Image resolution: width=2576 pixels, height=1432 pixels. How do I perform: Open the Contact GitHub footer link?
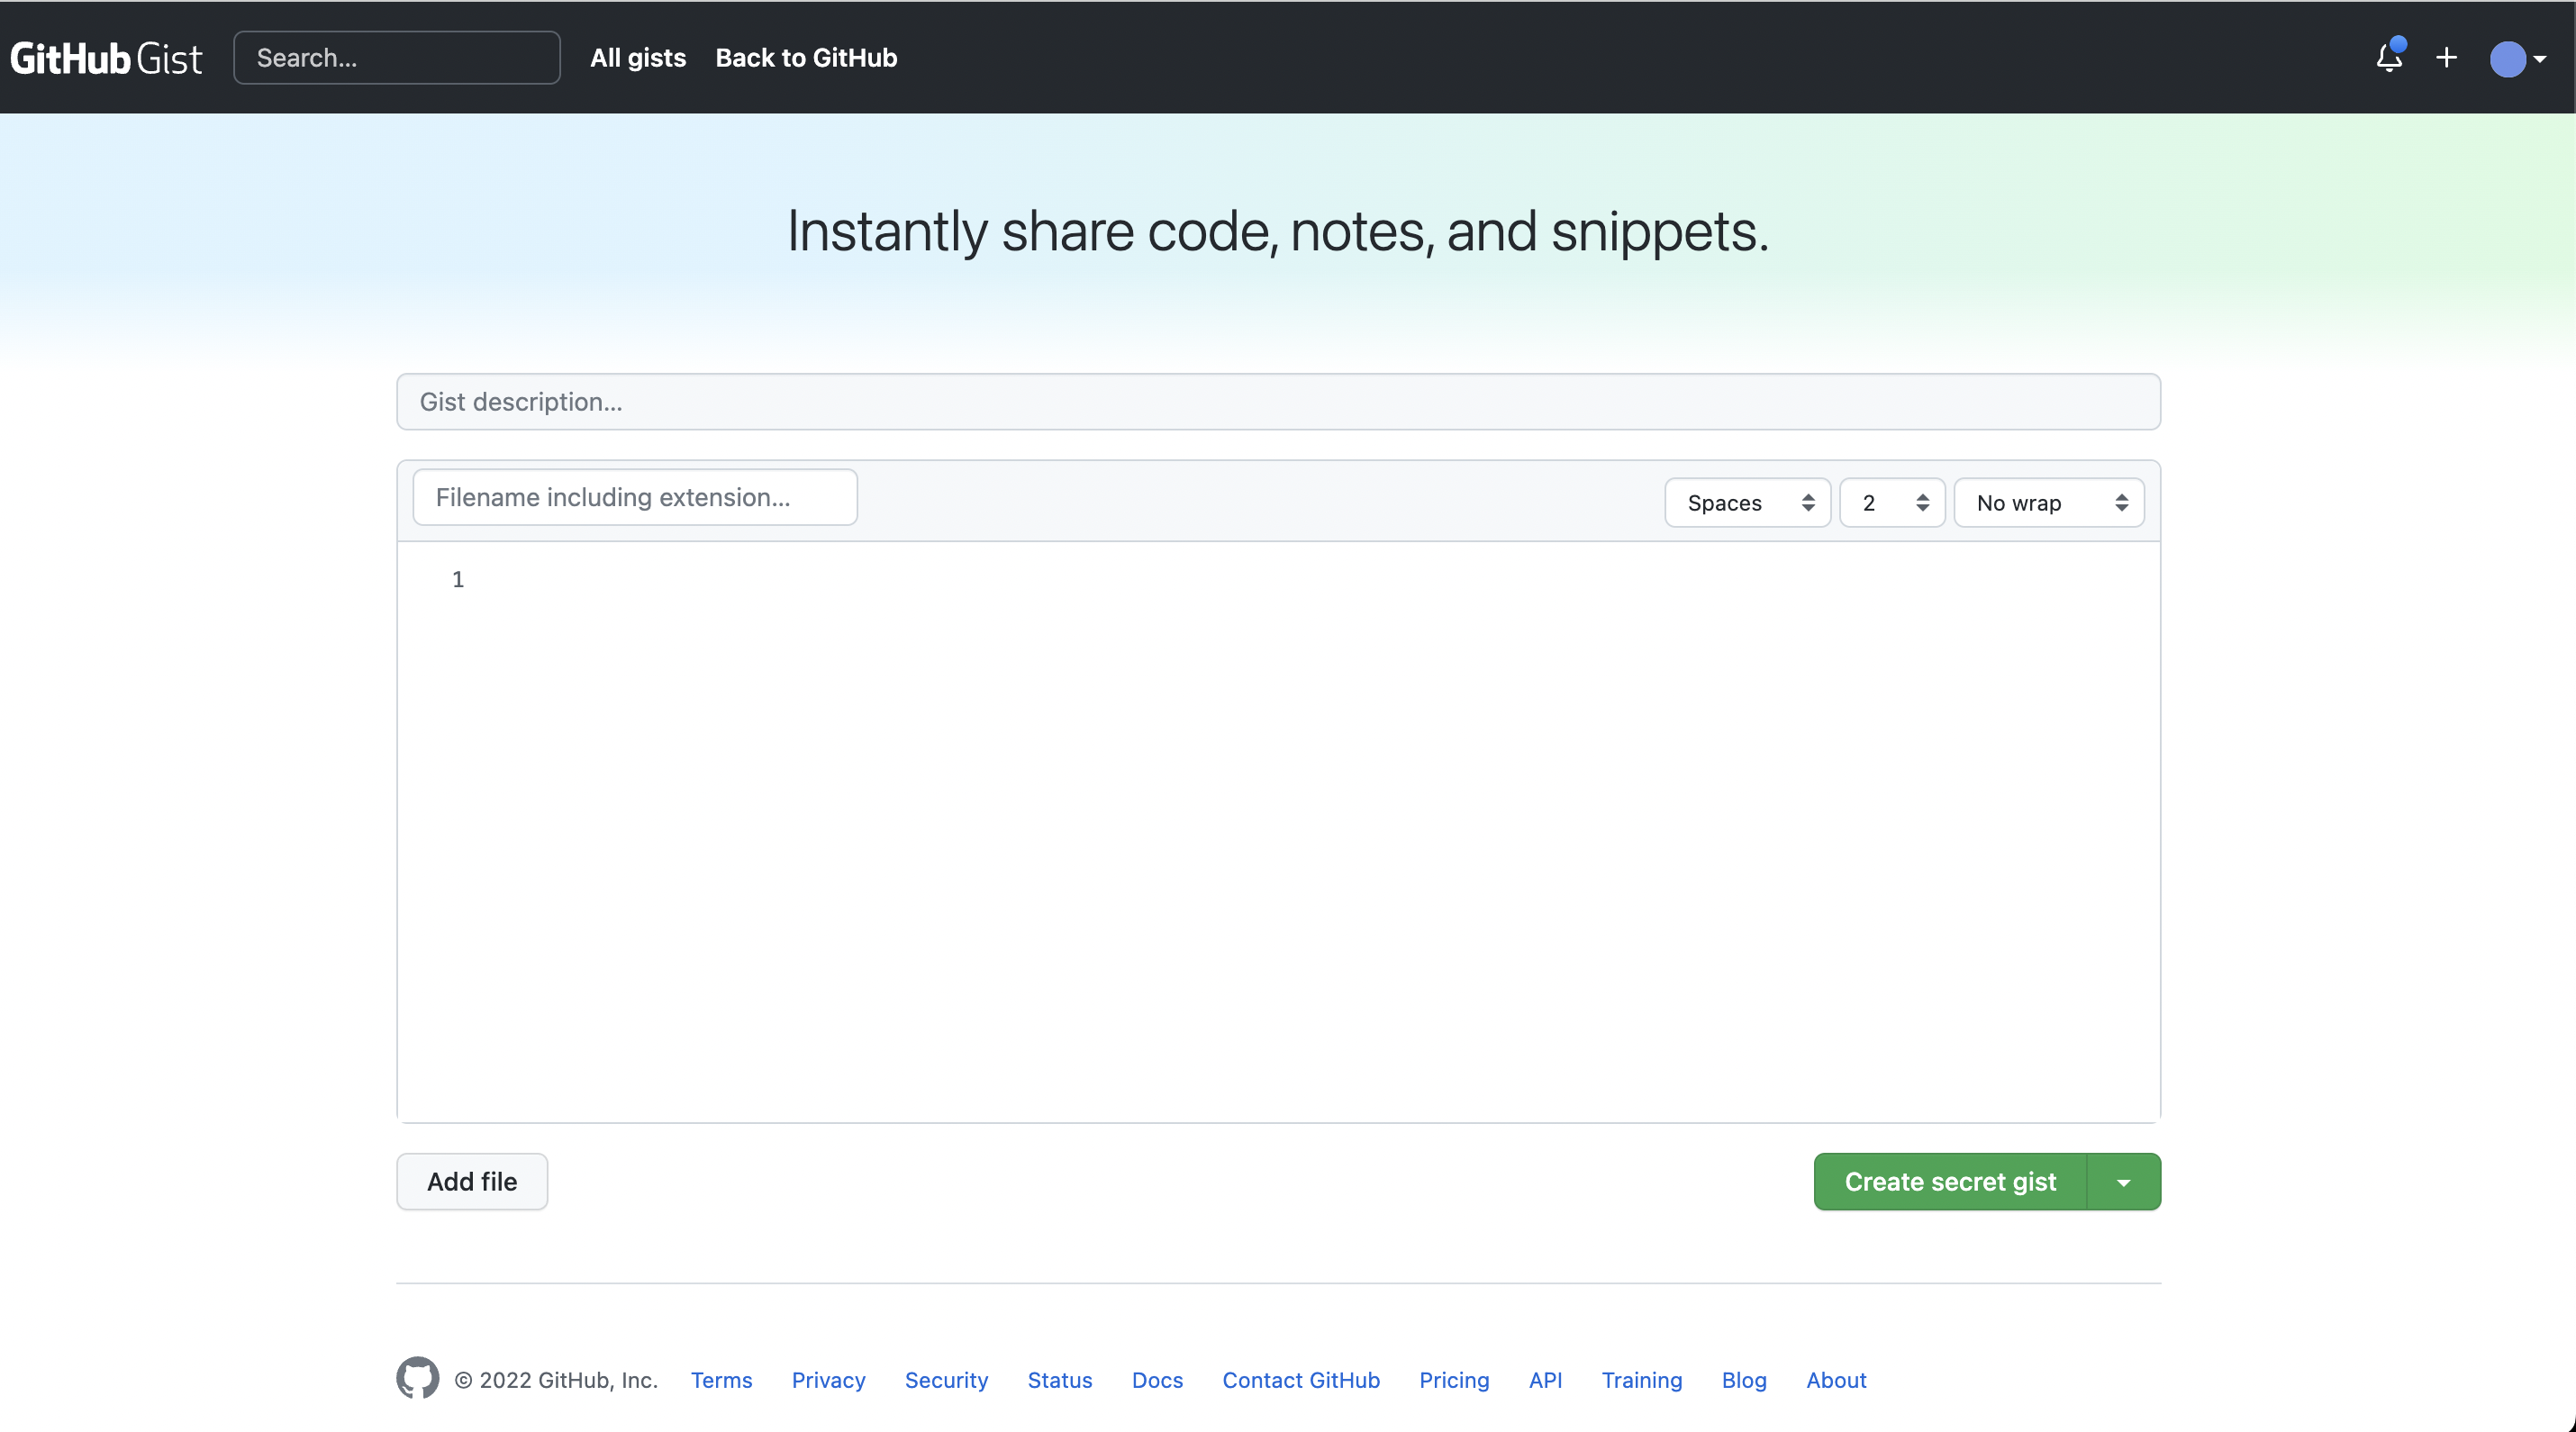(x=1301, y=1380)
